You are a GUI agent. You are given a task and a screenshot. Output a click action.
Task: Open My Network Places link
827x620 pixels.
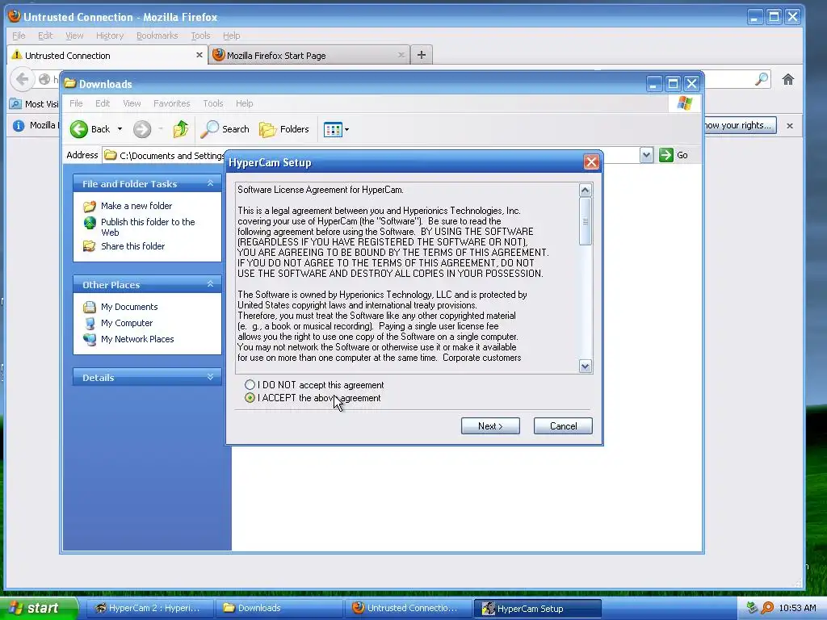pos(137,339)
